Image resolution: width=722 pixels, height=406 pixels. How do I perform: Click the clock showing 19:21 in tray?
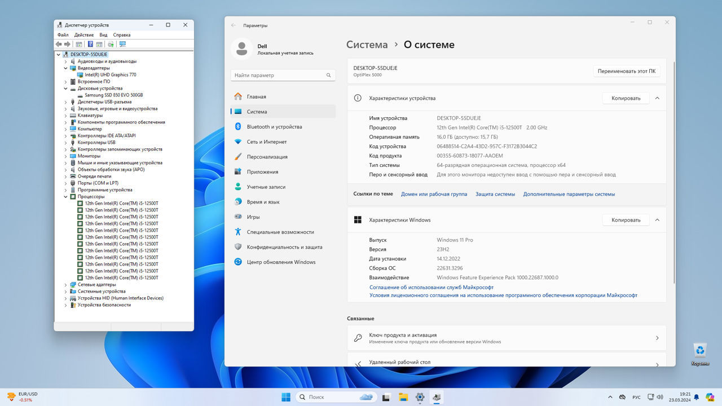tap(679, 397)
